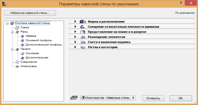The width and height of the screenshot is (198, 105).
Task: Click the Обвязка frame icon
Action: click(x=22, y=36)
